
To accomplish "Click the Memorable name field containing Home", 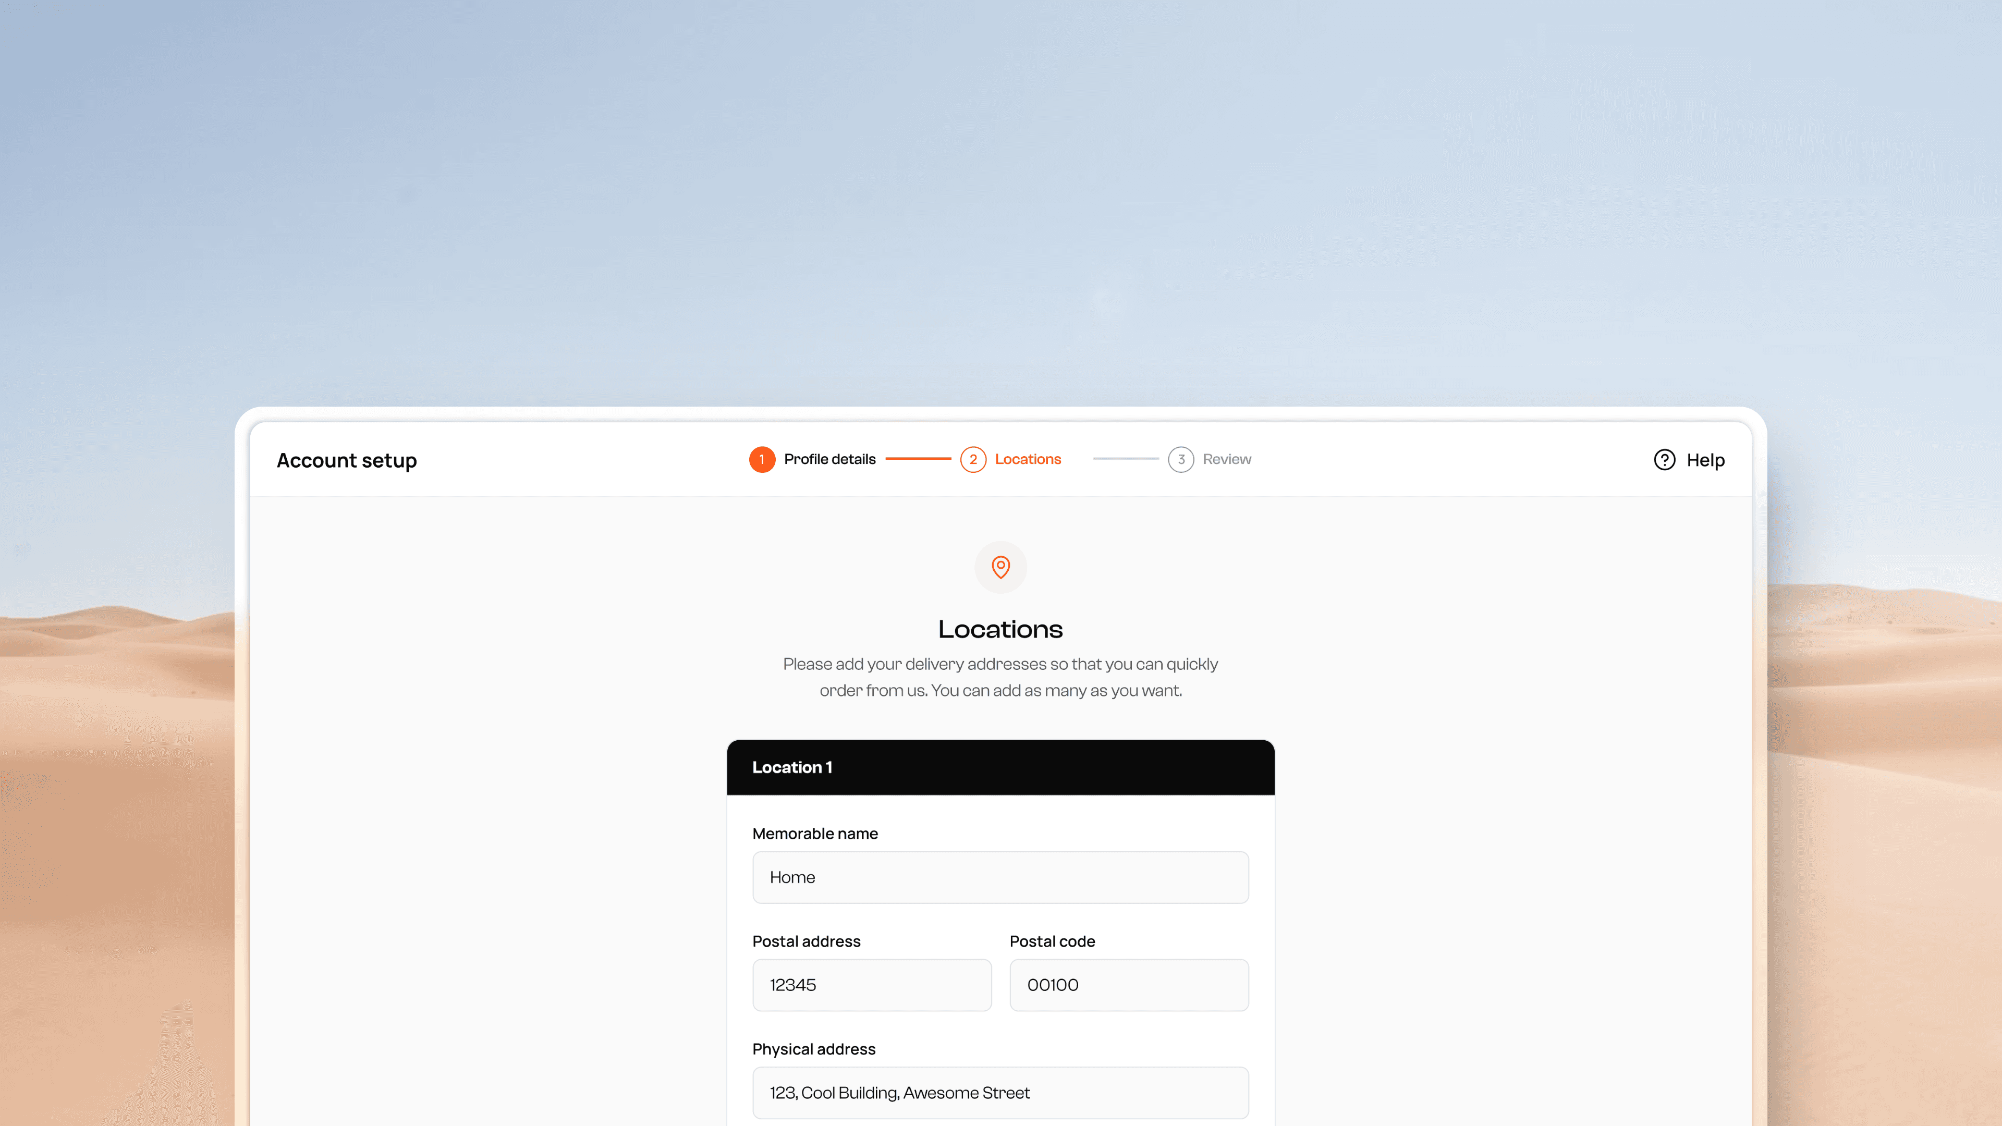I will (1000, 877).
